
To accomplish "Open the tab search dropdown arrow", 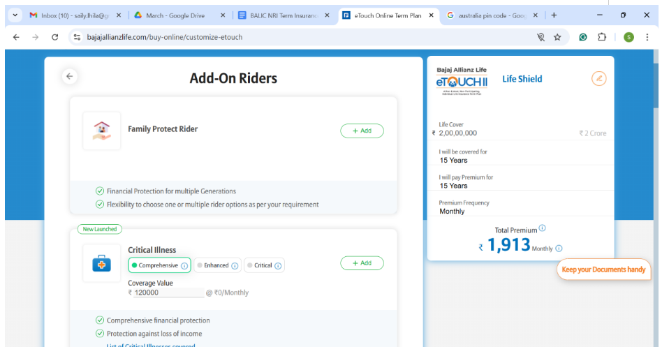I will pos(15,15).
